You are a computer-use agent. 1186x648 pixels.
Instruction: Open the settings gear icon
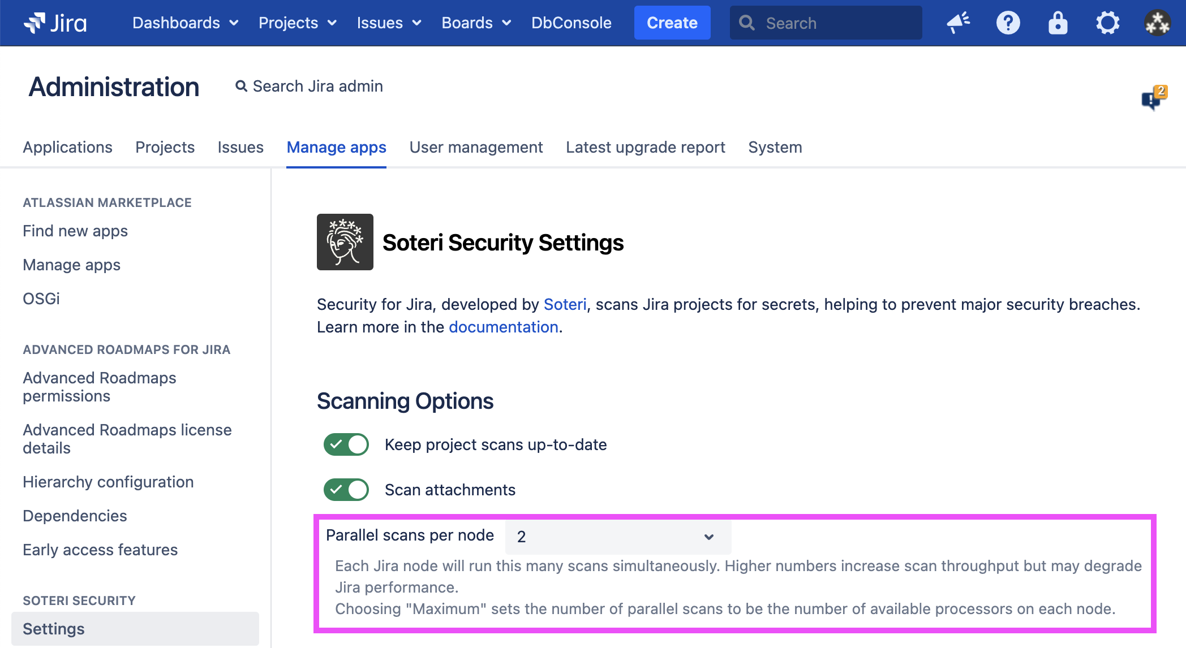coord(1107,23)
